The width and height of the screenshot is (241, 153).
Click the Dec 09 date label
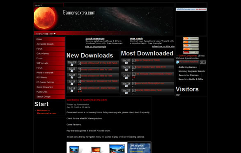tap(72, 62)
